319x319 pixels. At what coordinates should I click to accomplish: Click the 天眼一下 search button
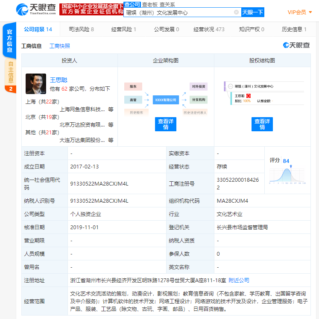tap(253, 12)
